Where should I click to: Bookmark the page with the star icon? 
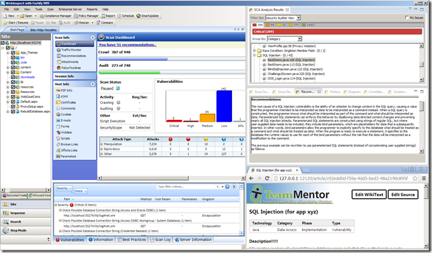415,178
